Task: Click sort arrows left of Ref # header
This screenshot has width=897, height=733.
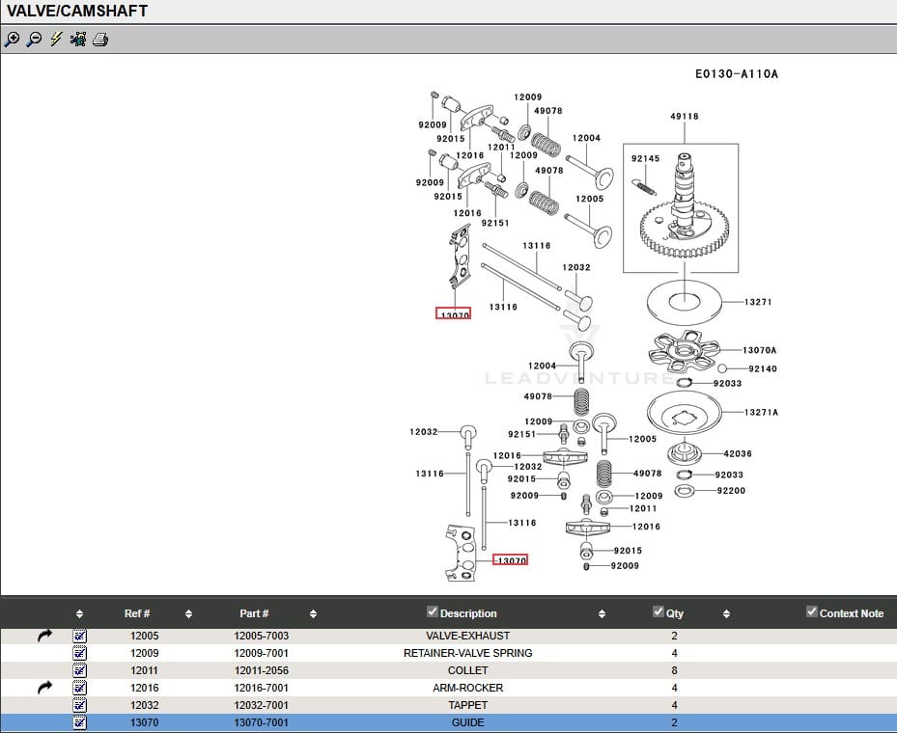Action: click(x=79, y=613)
